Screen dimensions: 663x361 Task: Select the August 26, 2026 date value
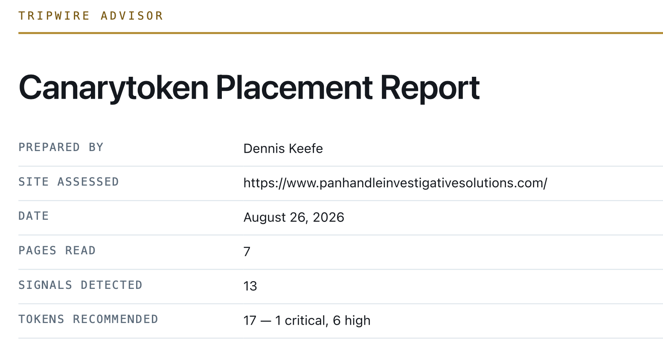point(294,217)
